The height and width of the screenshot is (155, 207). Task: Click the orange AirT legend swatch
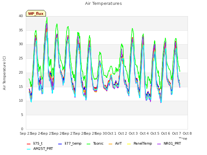pyautogui.click(x=110, y=144)
